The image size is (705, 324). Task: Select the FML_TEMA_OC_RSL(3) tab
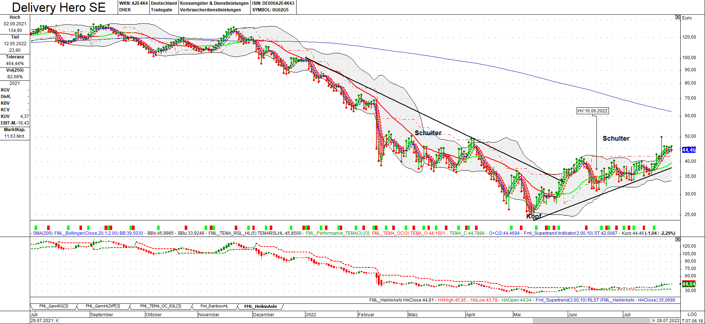click(x=160, y=306)
